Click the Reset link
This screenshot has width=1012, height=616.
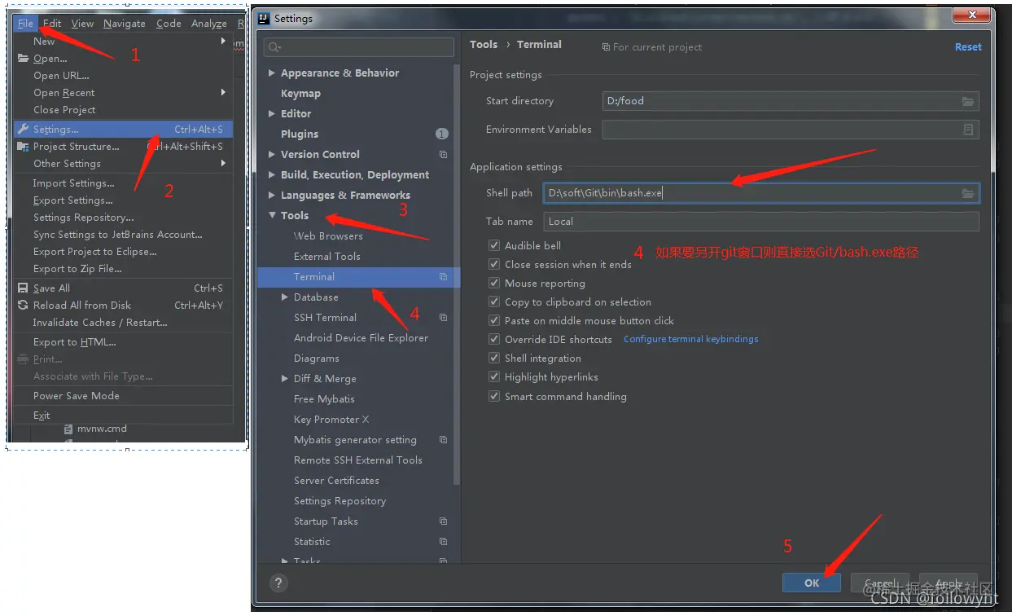tap(968, 47)
